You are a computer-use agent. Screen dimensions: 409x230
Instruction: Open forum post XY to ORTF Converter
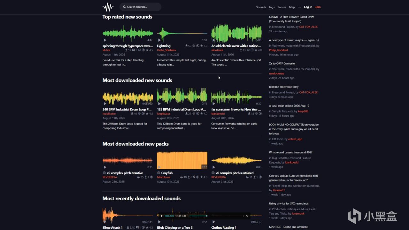point(282,64)
